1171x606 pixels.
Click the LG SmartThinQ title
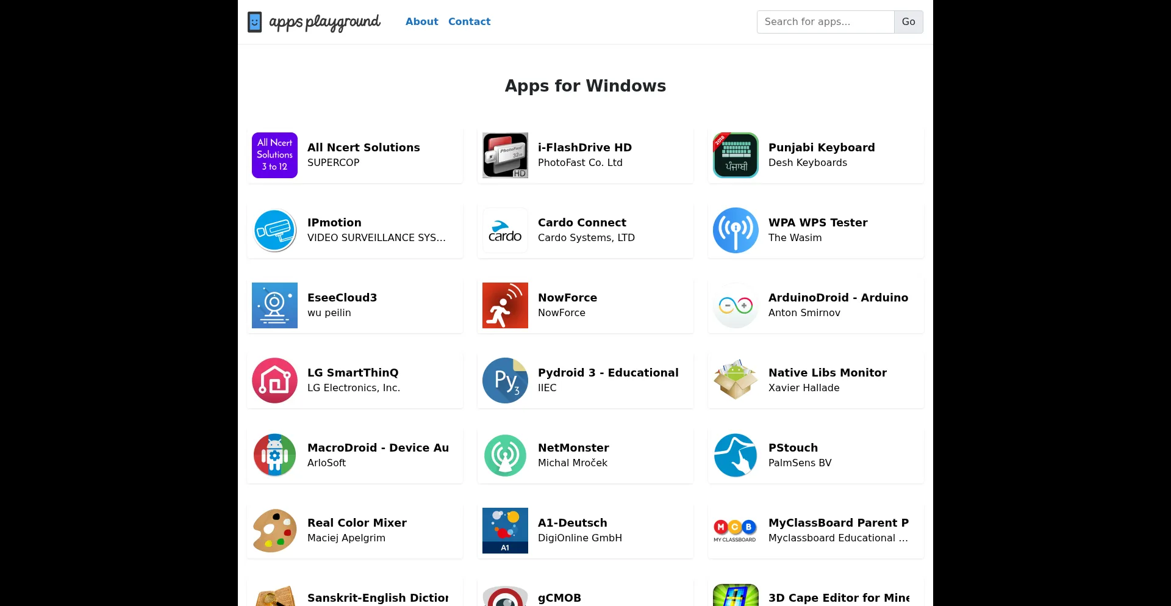pos(353,373)
